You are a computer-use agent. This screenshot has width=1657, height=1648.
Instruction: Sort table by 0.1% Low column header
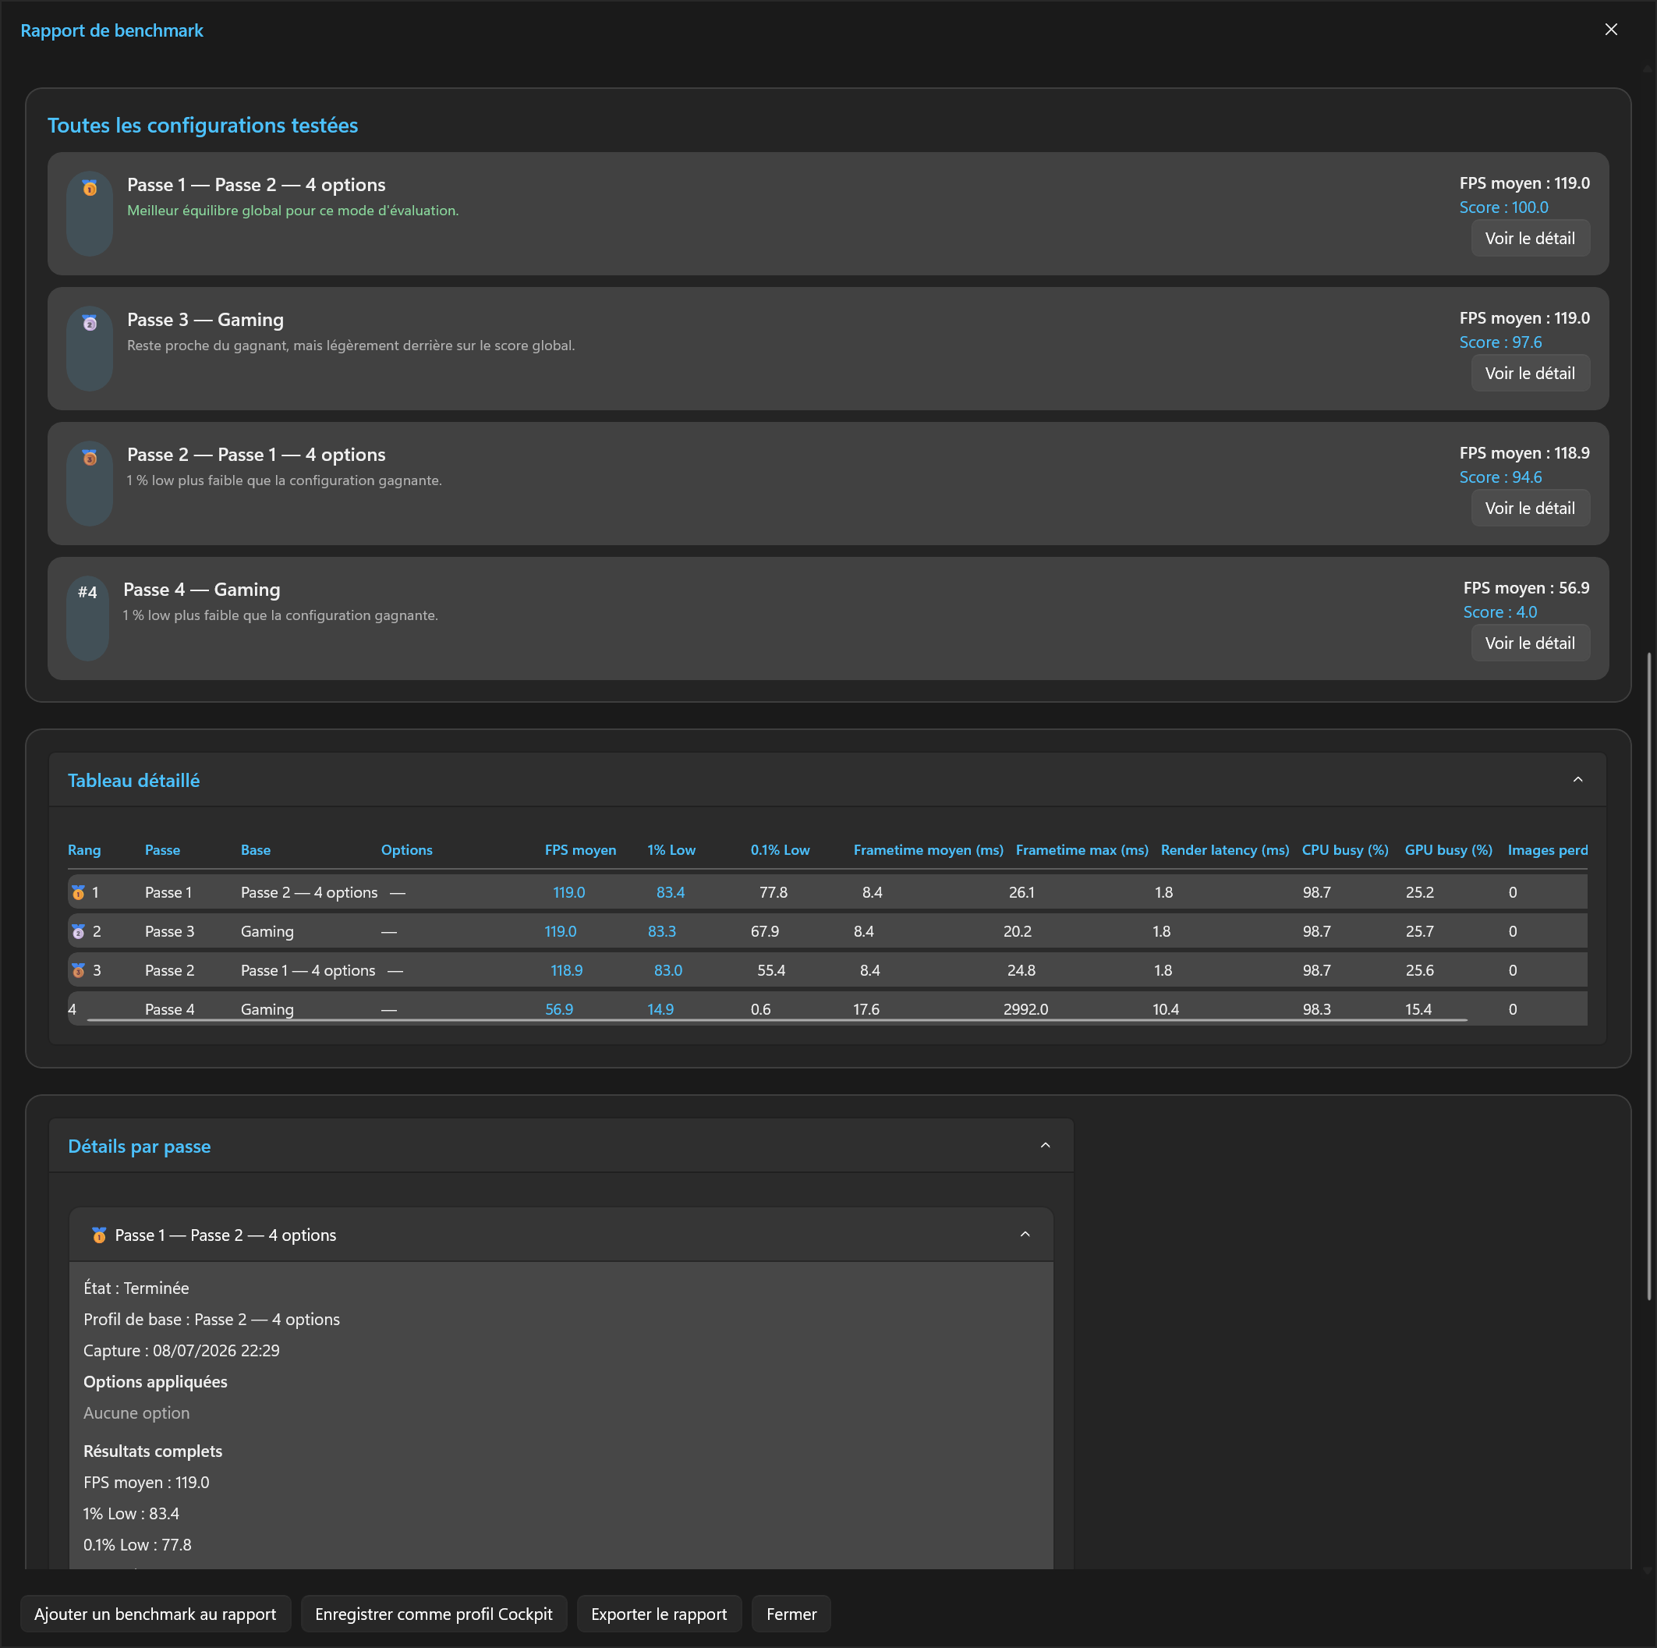tap(780, 850)
